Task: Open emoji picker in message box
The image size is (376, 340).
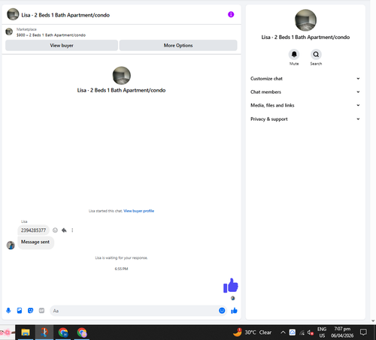Action: (222, 311)
